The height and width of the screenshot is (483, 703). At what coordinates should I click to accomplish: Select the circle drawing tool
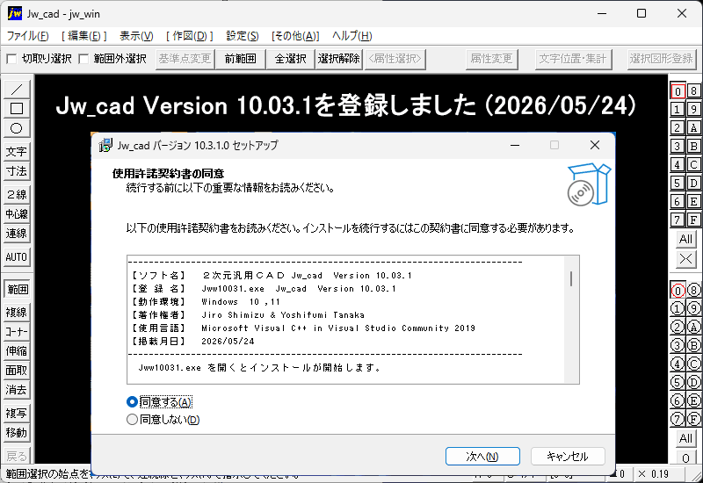pyautogui.click(x=17, y=128)
